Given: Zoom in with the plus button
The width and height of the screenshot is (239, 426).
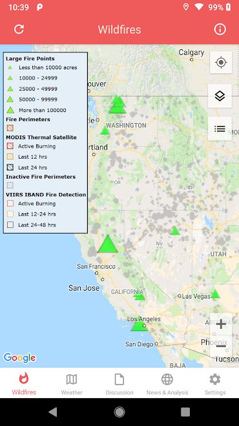Looking at the screenshot, I should [x=221, y=324].
